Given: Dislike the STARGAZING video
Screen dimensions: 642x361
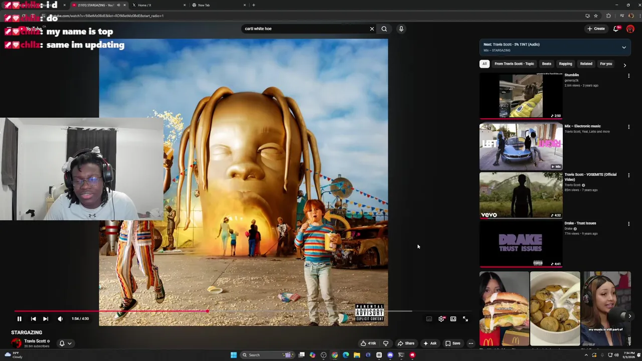Looking at the screenshot, I should 386,343.
